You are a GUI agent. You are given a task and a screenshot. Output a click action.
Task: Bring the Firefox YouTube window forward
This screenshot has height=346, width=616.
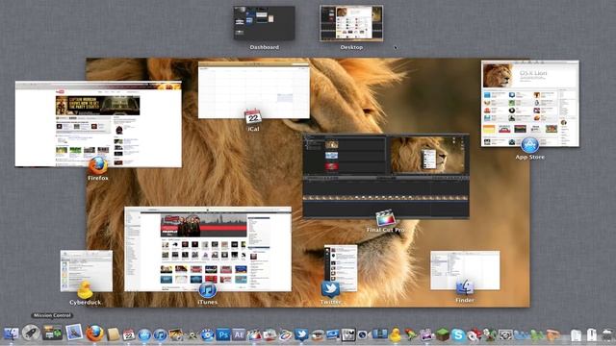tap(98, 124)
